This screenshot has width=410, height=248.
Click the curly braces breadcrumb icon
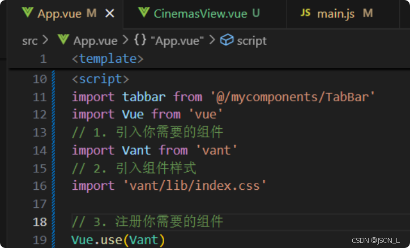[140, 41]
